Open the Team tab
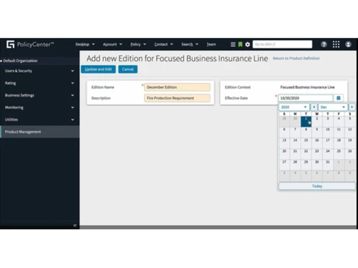This screenshot has width=358, height=268. (211, 44)
